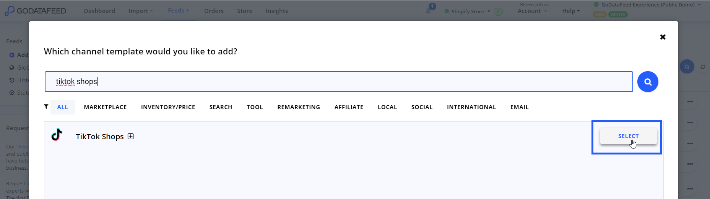Open the Dashboard page
Viewport: 710px width, 199px height.
pos(99,11)
